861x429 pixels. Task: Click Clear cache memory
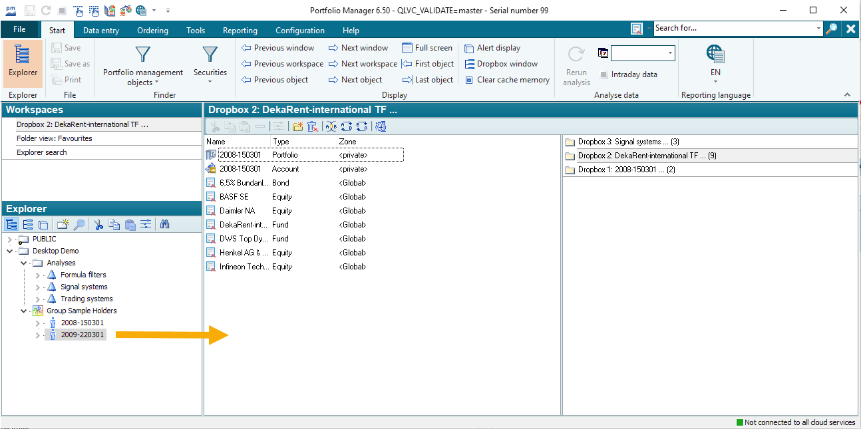pyautogui.click(x=506, y=80)
